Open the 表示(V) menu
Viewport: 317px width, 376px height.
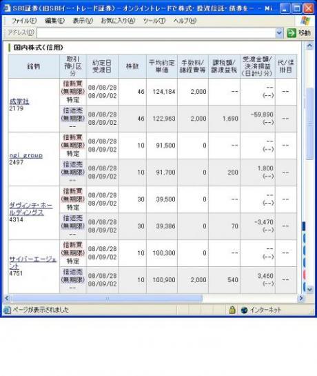[83, 21]
